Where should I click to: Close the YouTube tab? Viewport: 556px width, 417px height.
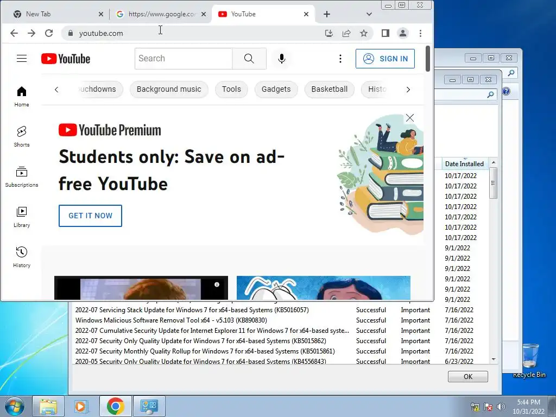coord(306,14)
